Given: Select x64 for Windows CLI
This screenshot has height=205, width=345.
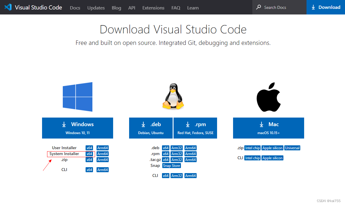Looking at the screenshot, I should pos(89,170).
